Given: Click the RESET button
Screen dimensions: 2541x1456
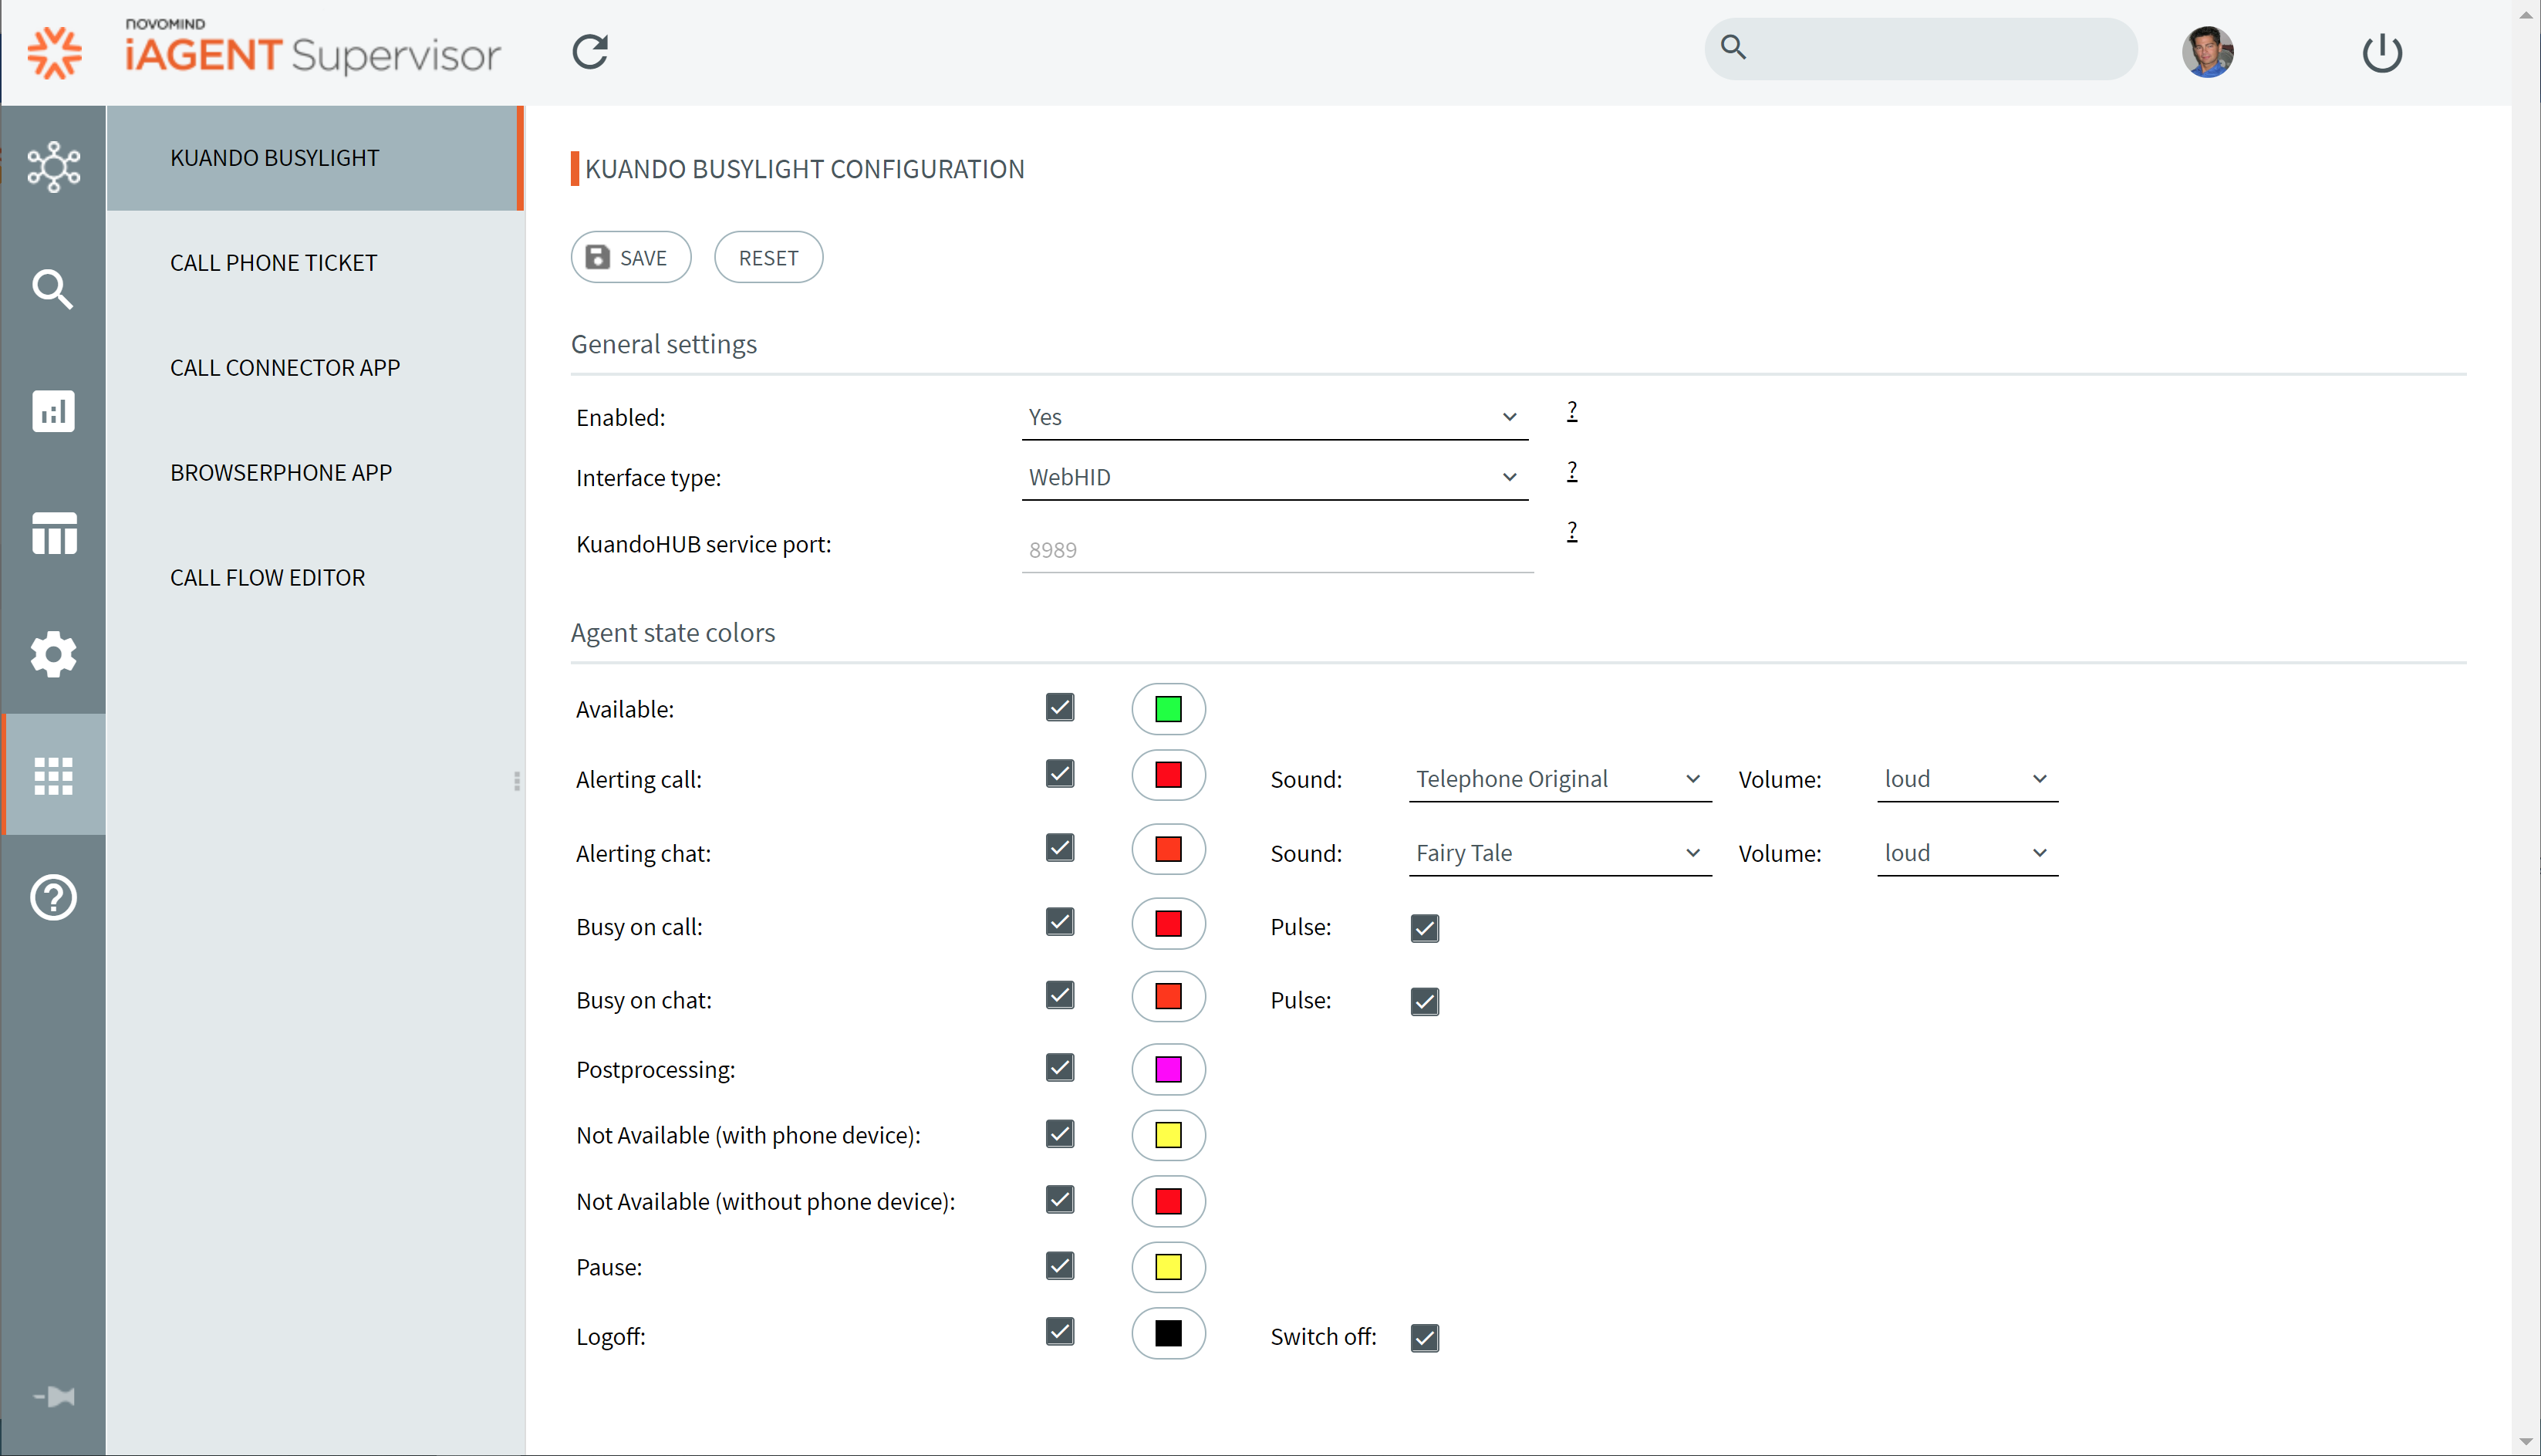Looking at the screenshot, I should click(768, 258).
